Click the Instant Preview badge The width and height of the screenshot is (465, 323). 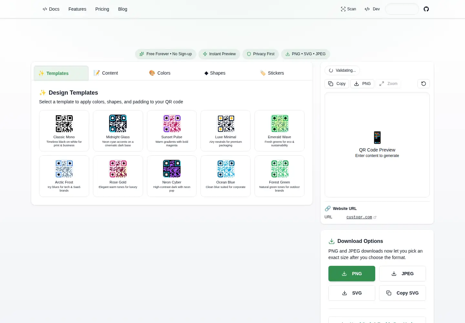click(x=219, y=54)
